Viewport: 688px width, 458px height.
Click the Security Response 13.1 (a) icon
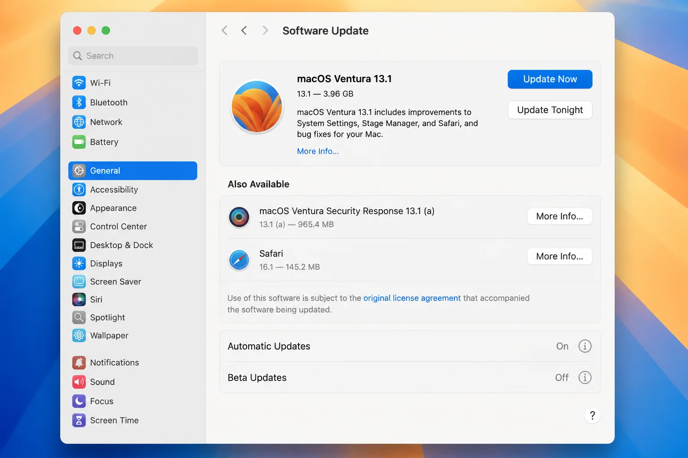click(x=239, y=217)
